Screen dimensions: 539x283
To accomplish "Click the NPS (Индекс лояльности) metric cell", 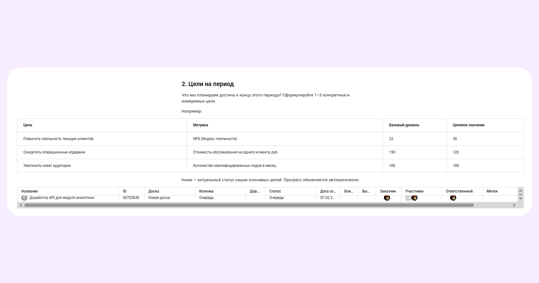I will pos(215,139).
